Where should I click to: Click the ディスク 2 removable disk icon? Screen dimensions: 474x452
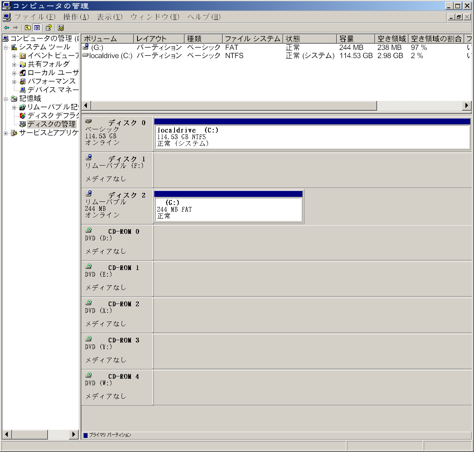tap(89, 194)
